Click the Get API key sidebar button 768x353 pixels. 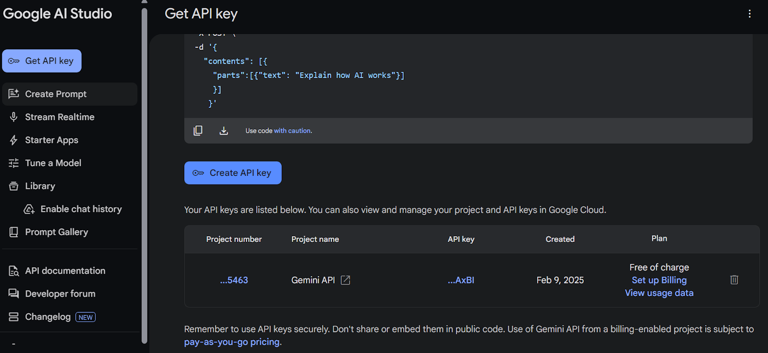tap(42, 61)
